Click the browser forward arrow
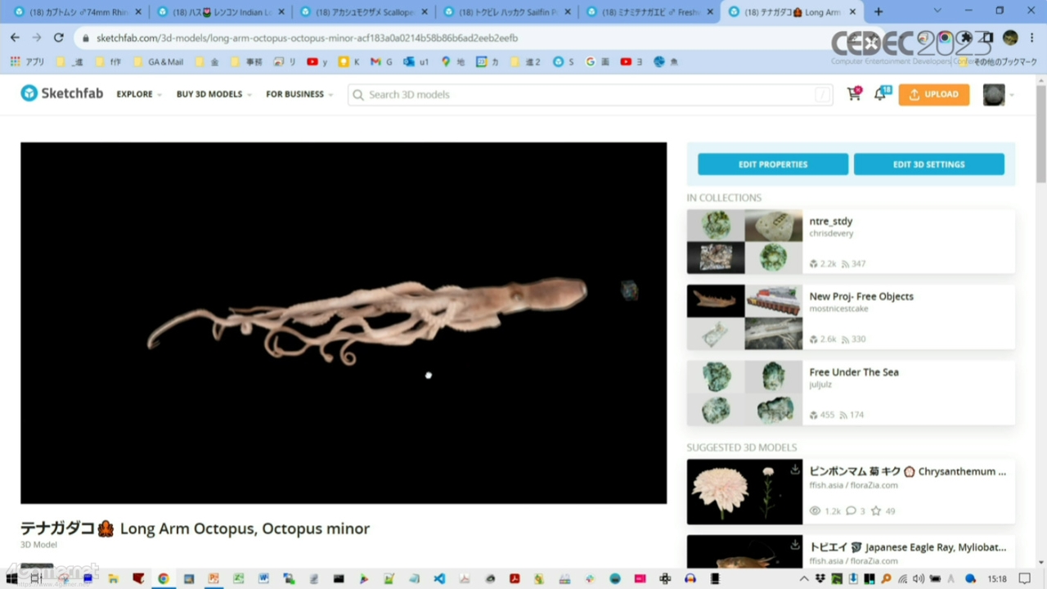The height and width of the screenshot is (589, 1047). point(37,38)
